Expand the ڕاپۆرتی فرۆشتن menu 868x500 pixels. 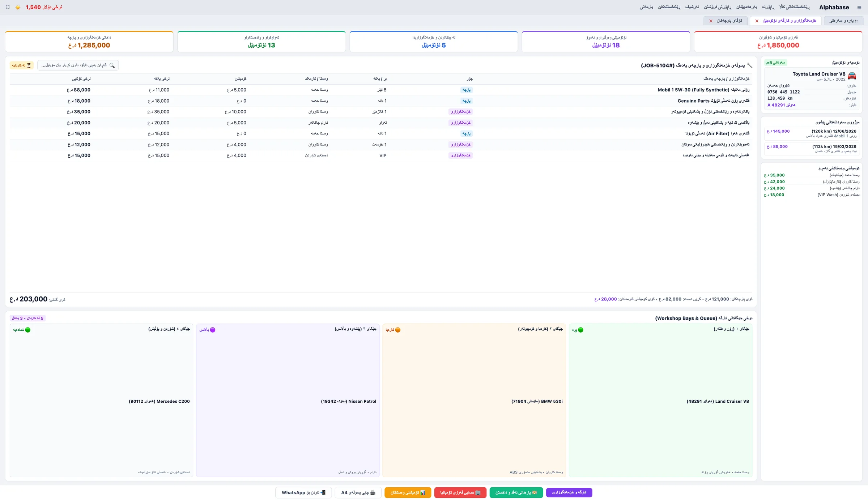718,7
